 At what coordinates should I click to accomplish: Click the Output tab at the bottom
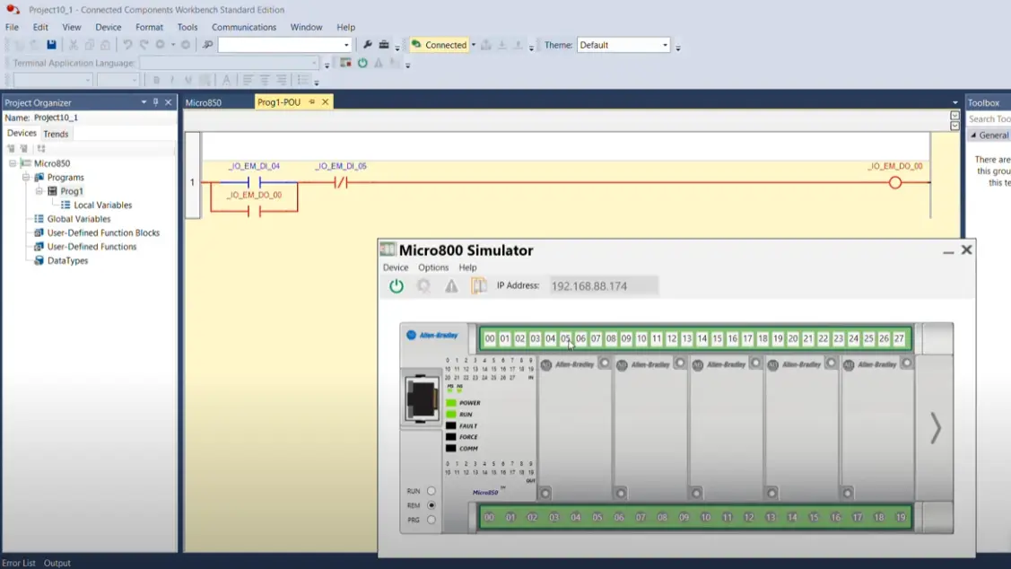pos(57,563)
